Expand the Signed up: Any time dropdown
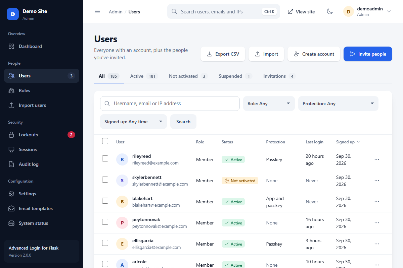403x268 pixels. coord(133,122)
